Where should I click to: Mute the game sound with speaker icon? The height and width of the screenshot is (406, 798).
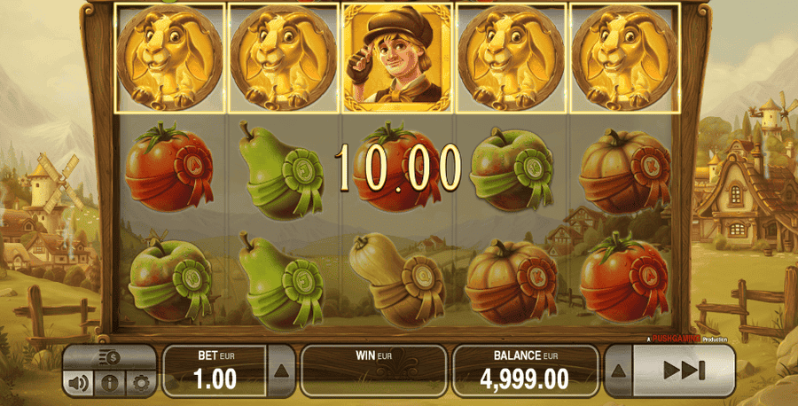(x=78, y=383)
